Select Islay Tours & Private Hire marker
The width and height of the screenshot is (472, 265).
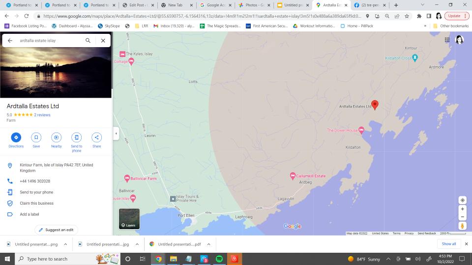point(173,199)
